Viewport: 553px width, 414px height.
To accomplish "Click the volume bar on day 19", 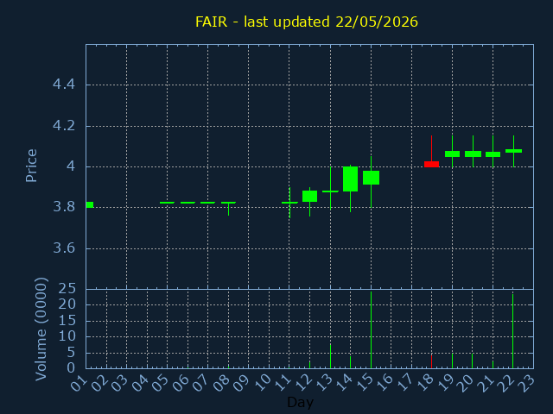I will (x=452, y=361).
